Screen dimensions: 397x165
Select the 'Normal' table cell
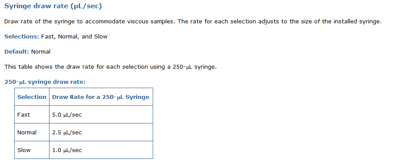(32, 132)
